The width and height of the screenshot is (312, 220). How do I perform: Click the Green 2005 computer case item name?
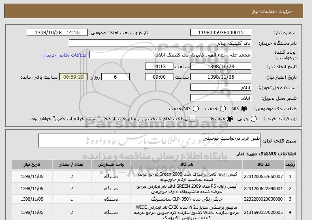coord(187,176)
